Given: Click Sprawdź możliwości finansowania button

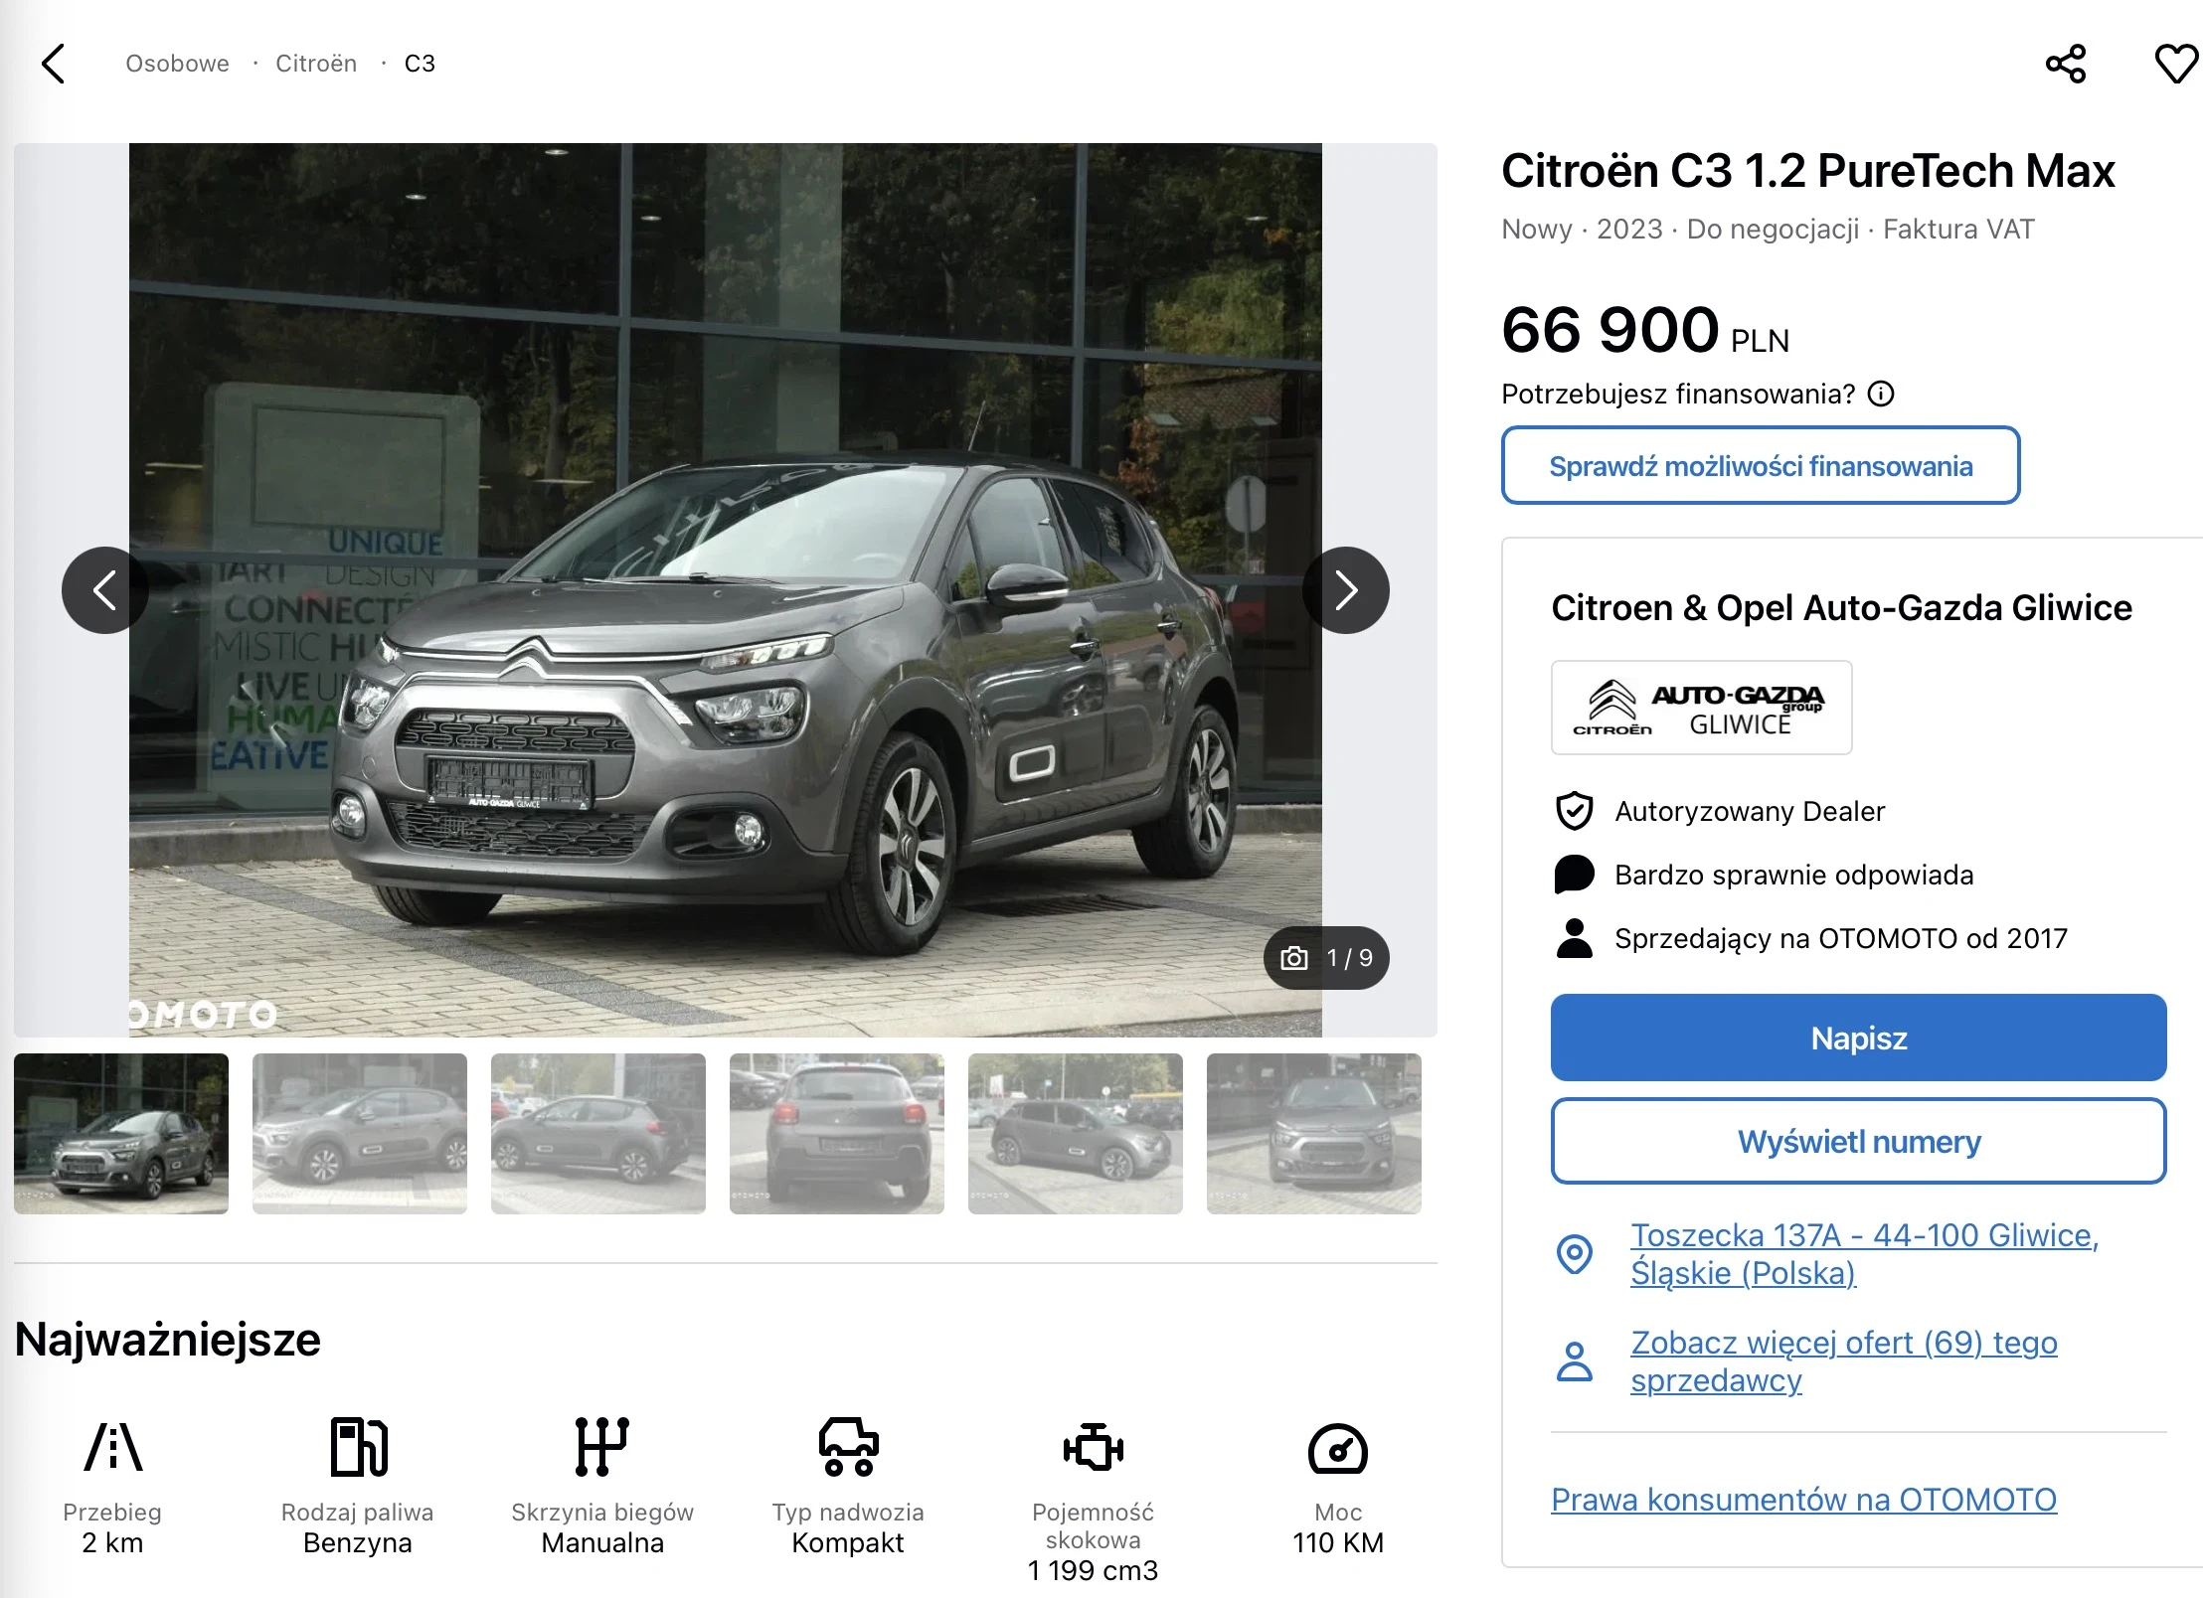Looking at the screenshot, I should coord(1760,466).
